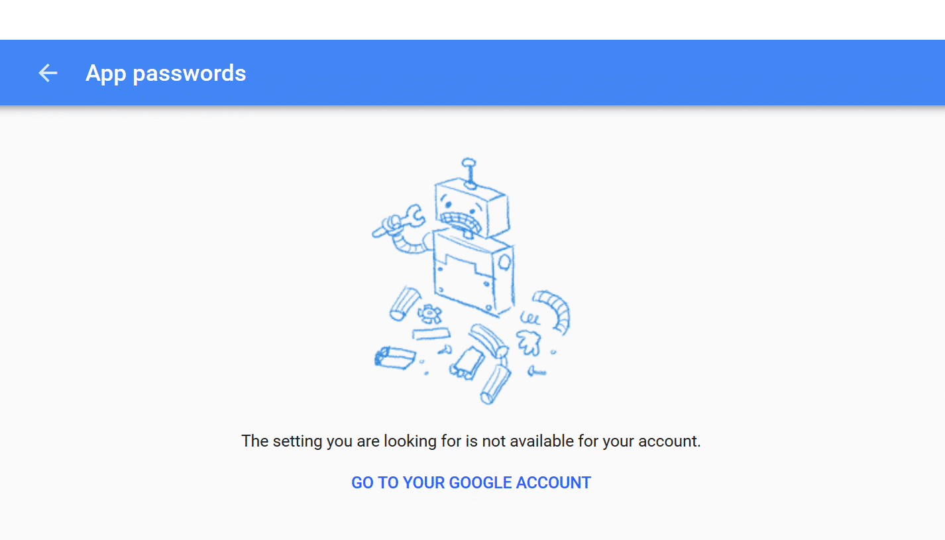Image resolution: width=945 pixels, height=540 pixels.
Task: Open GO TO YOUR GOOGLE ACCOUNT
Action: pyautogui.click(x=471, y=482)
